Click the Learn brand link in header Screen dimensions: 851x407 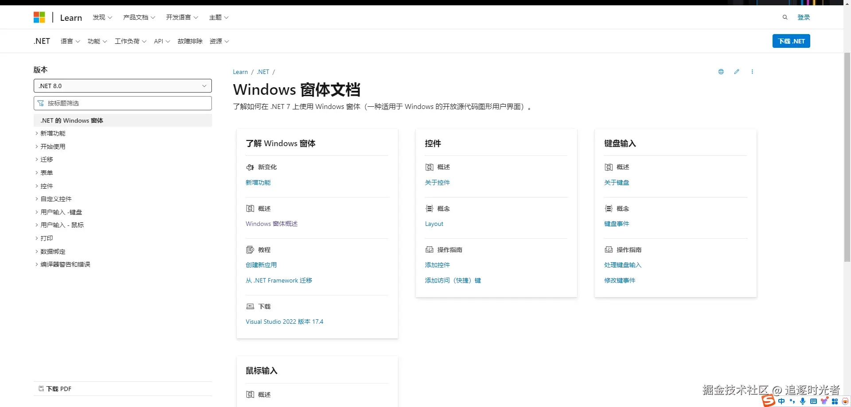click(71, 18)
